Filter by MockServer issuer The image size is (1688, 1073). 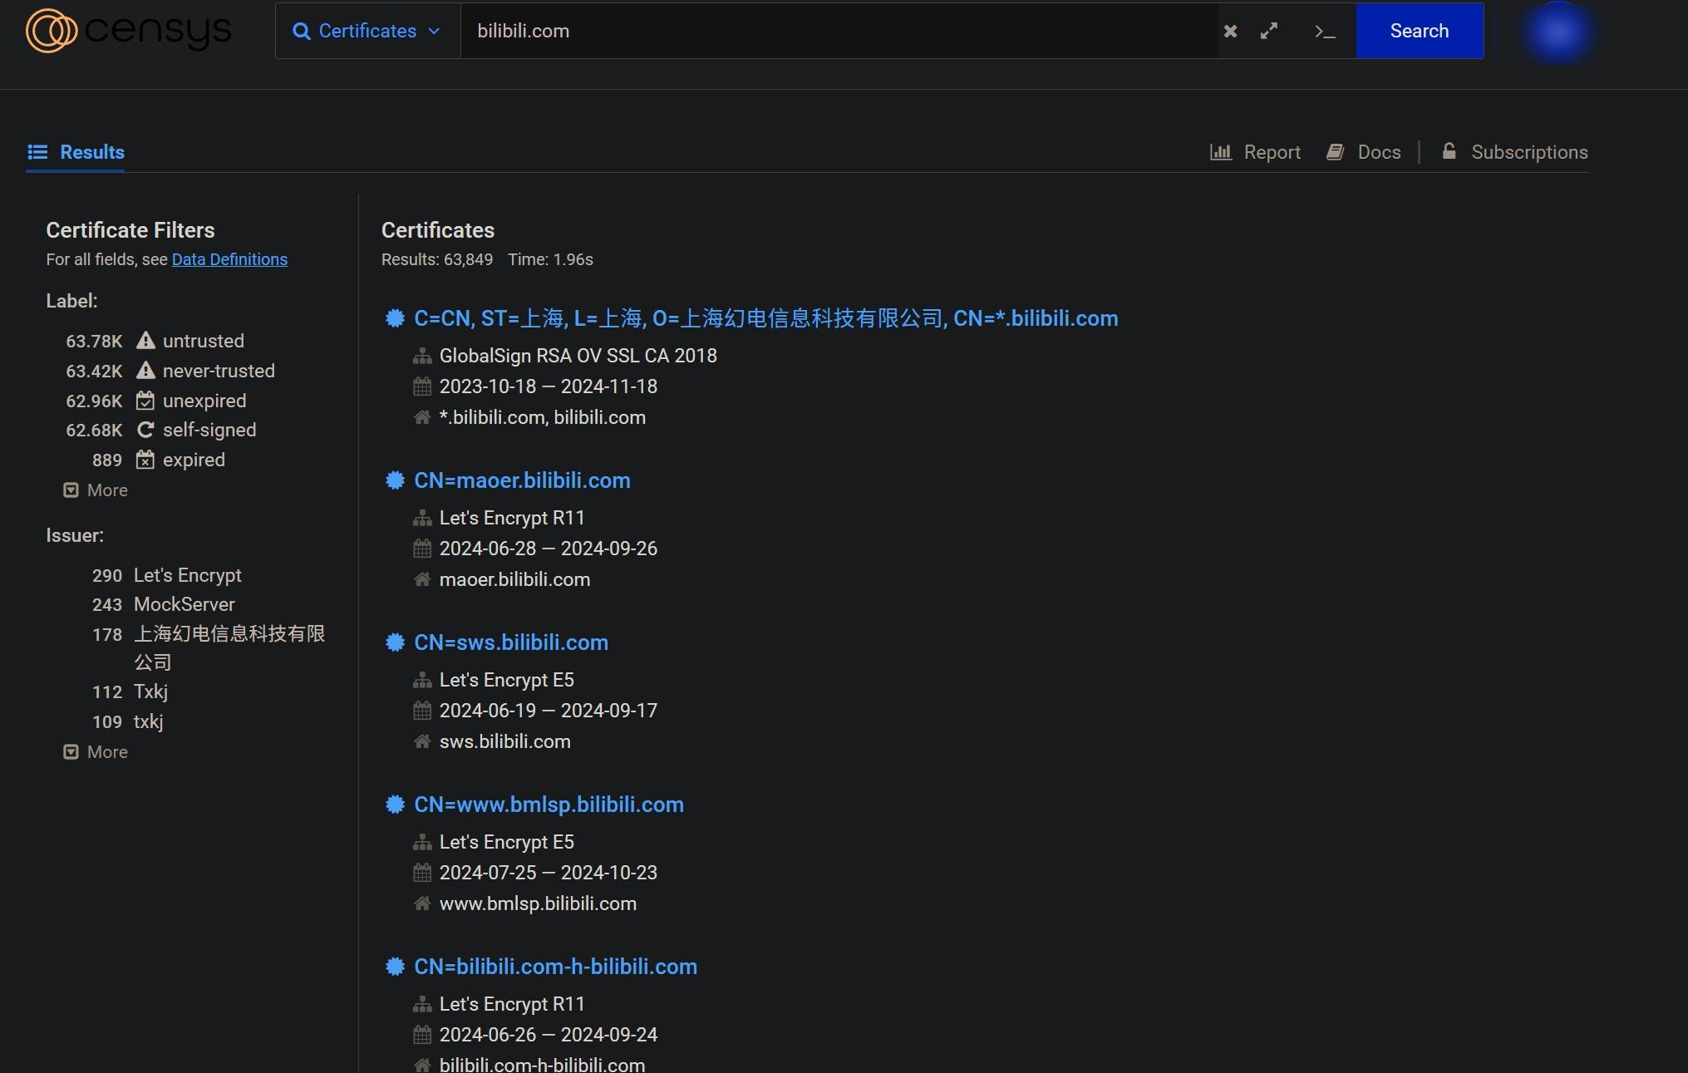[x=184, y=604]
